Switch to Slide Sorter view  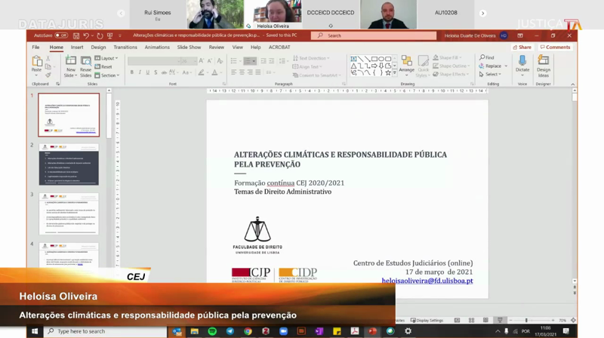pos(471,321)
